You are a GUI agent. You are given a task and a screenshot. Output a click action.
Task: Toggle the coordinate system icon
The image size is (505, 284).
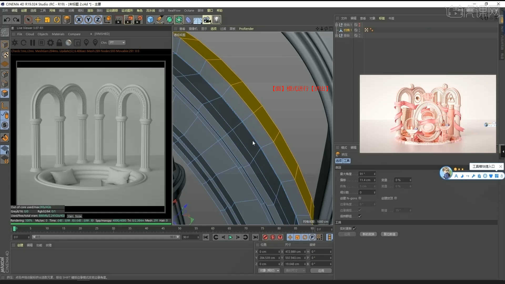coord(107,20)
